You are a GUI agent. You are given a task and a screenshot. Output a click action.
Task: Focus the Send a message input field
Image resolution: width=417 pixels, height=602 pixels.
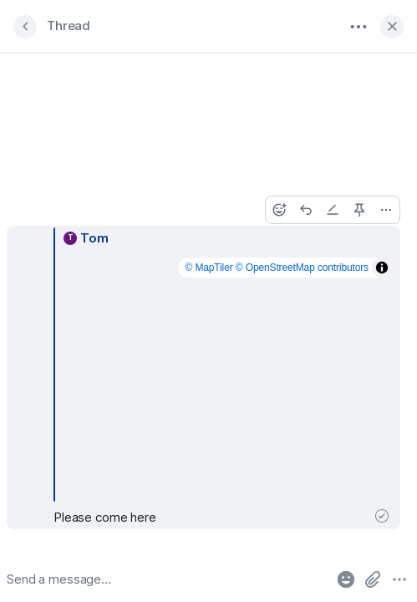(x=167, y=579)
